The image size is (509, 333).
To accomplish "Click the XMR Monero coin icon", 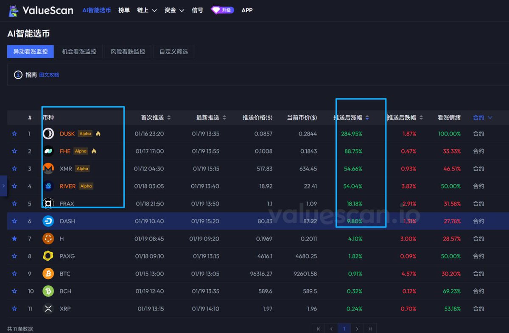I will coord(48,169).
